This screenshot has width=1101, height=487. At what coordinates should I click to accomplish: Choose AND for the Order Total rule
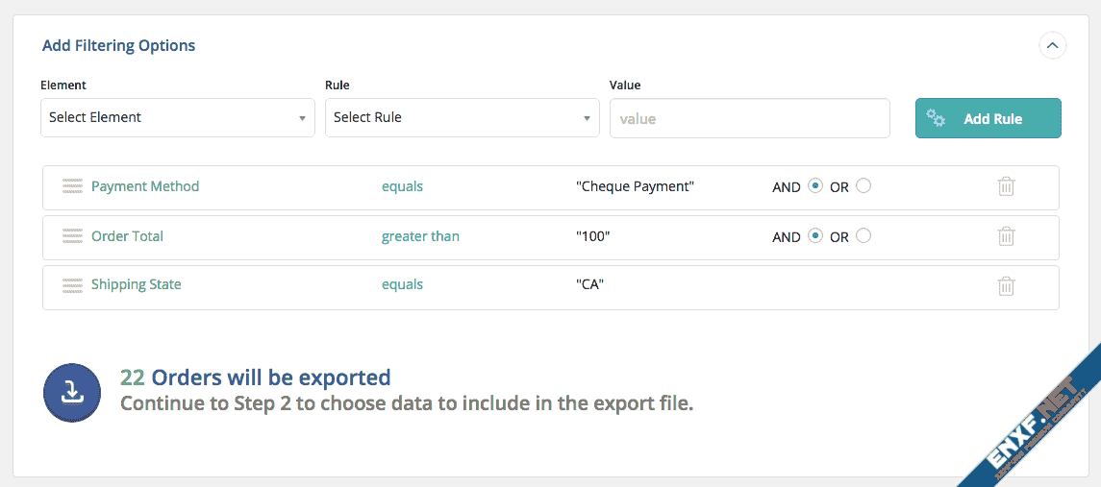click(x=815, y=235)
